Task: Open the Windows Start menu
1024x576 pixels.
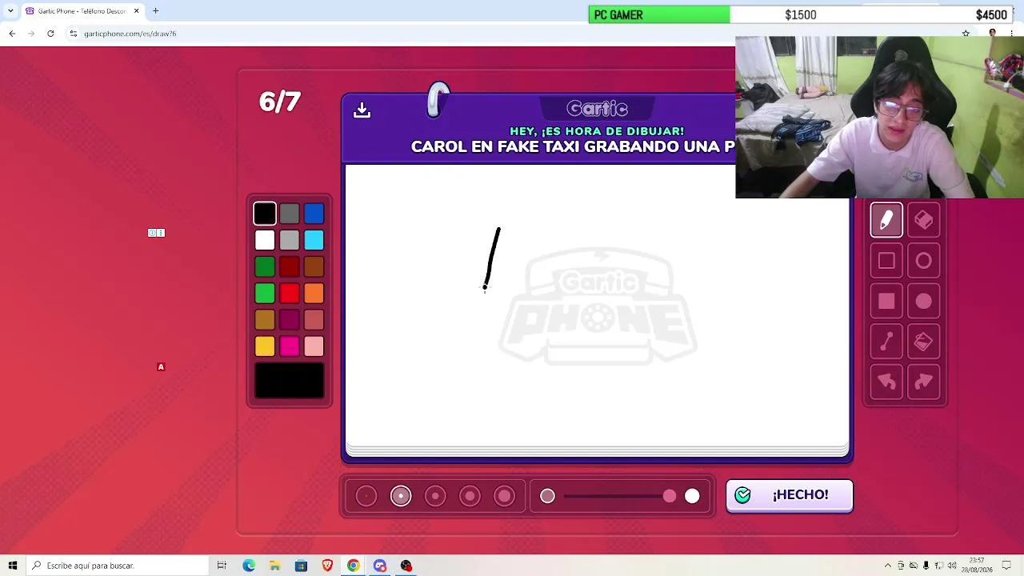Action: pyautogui.click(x=13, y=566)
